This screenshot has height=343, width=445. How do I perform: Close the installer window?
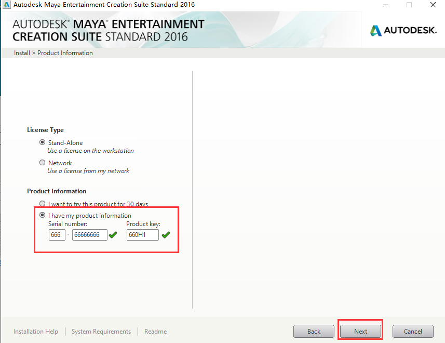point(433,5)
